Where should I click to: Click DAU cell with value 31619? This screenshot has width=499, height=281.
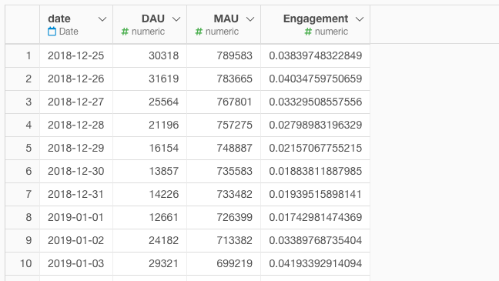pos(150,79)
